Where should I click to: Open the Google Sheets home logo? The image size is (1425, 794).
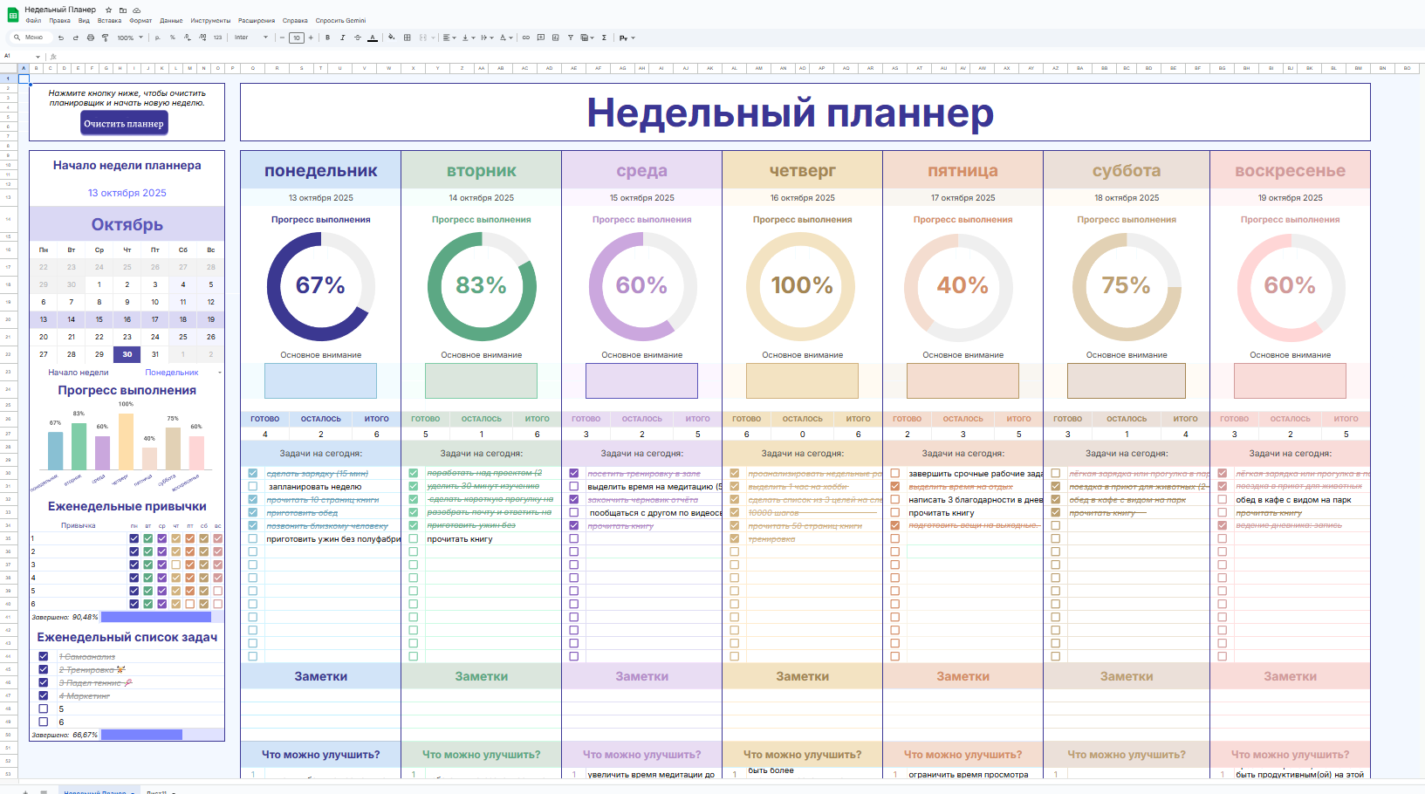tap(12, 15)
